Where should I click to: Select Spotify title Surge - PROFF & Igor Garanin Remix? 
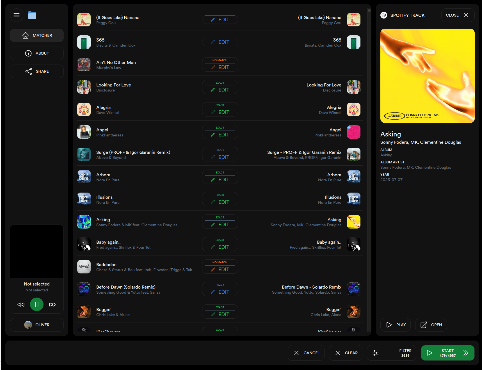[304, 152]
